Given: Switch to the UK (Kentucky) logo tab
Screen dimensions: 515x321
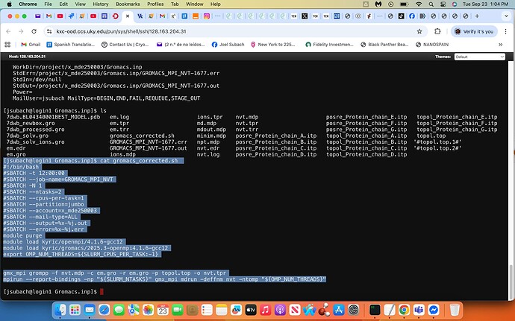Looking at the screenshot, I should [x=140, y=16].
